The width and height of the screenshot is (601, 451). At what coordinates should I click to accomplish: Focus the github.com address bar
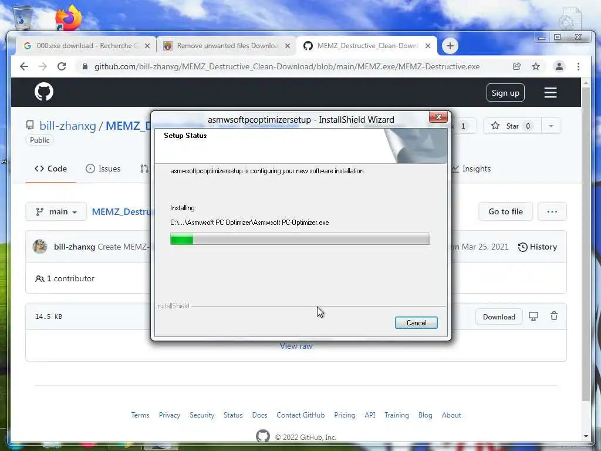click(286, 66)
